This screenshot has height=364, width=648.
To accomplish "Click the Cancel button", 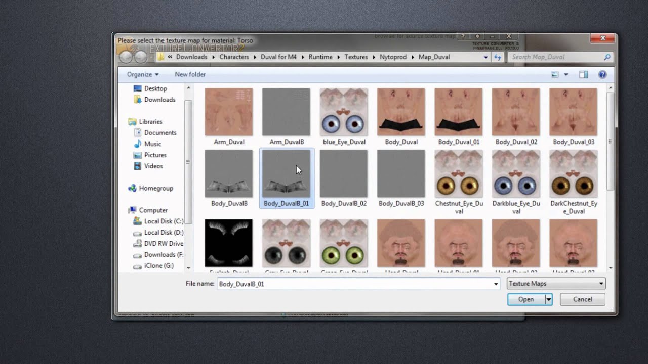I will pyautogui.click(x=582, y=300).
